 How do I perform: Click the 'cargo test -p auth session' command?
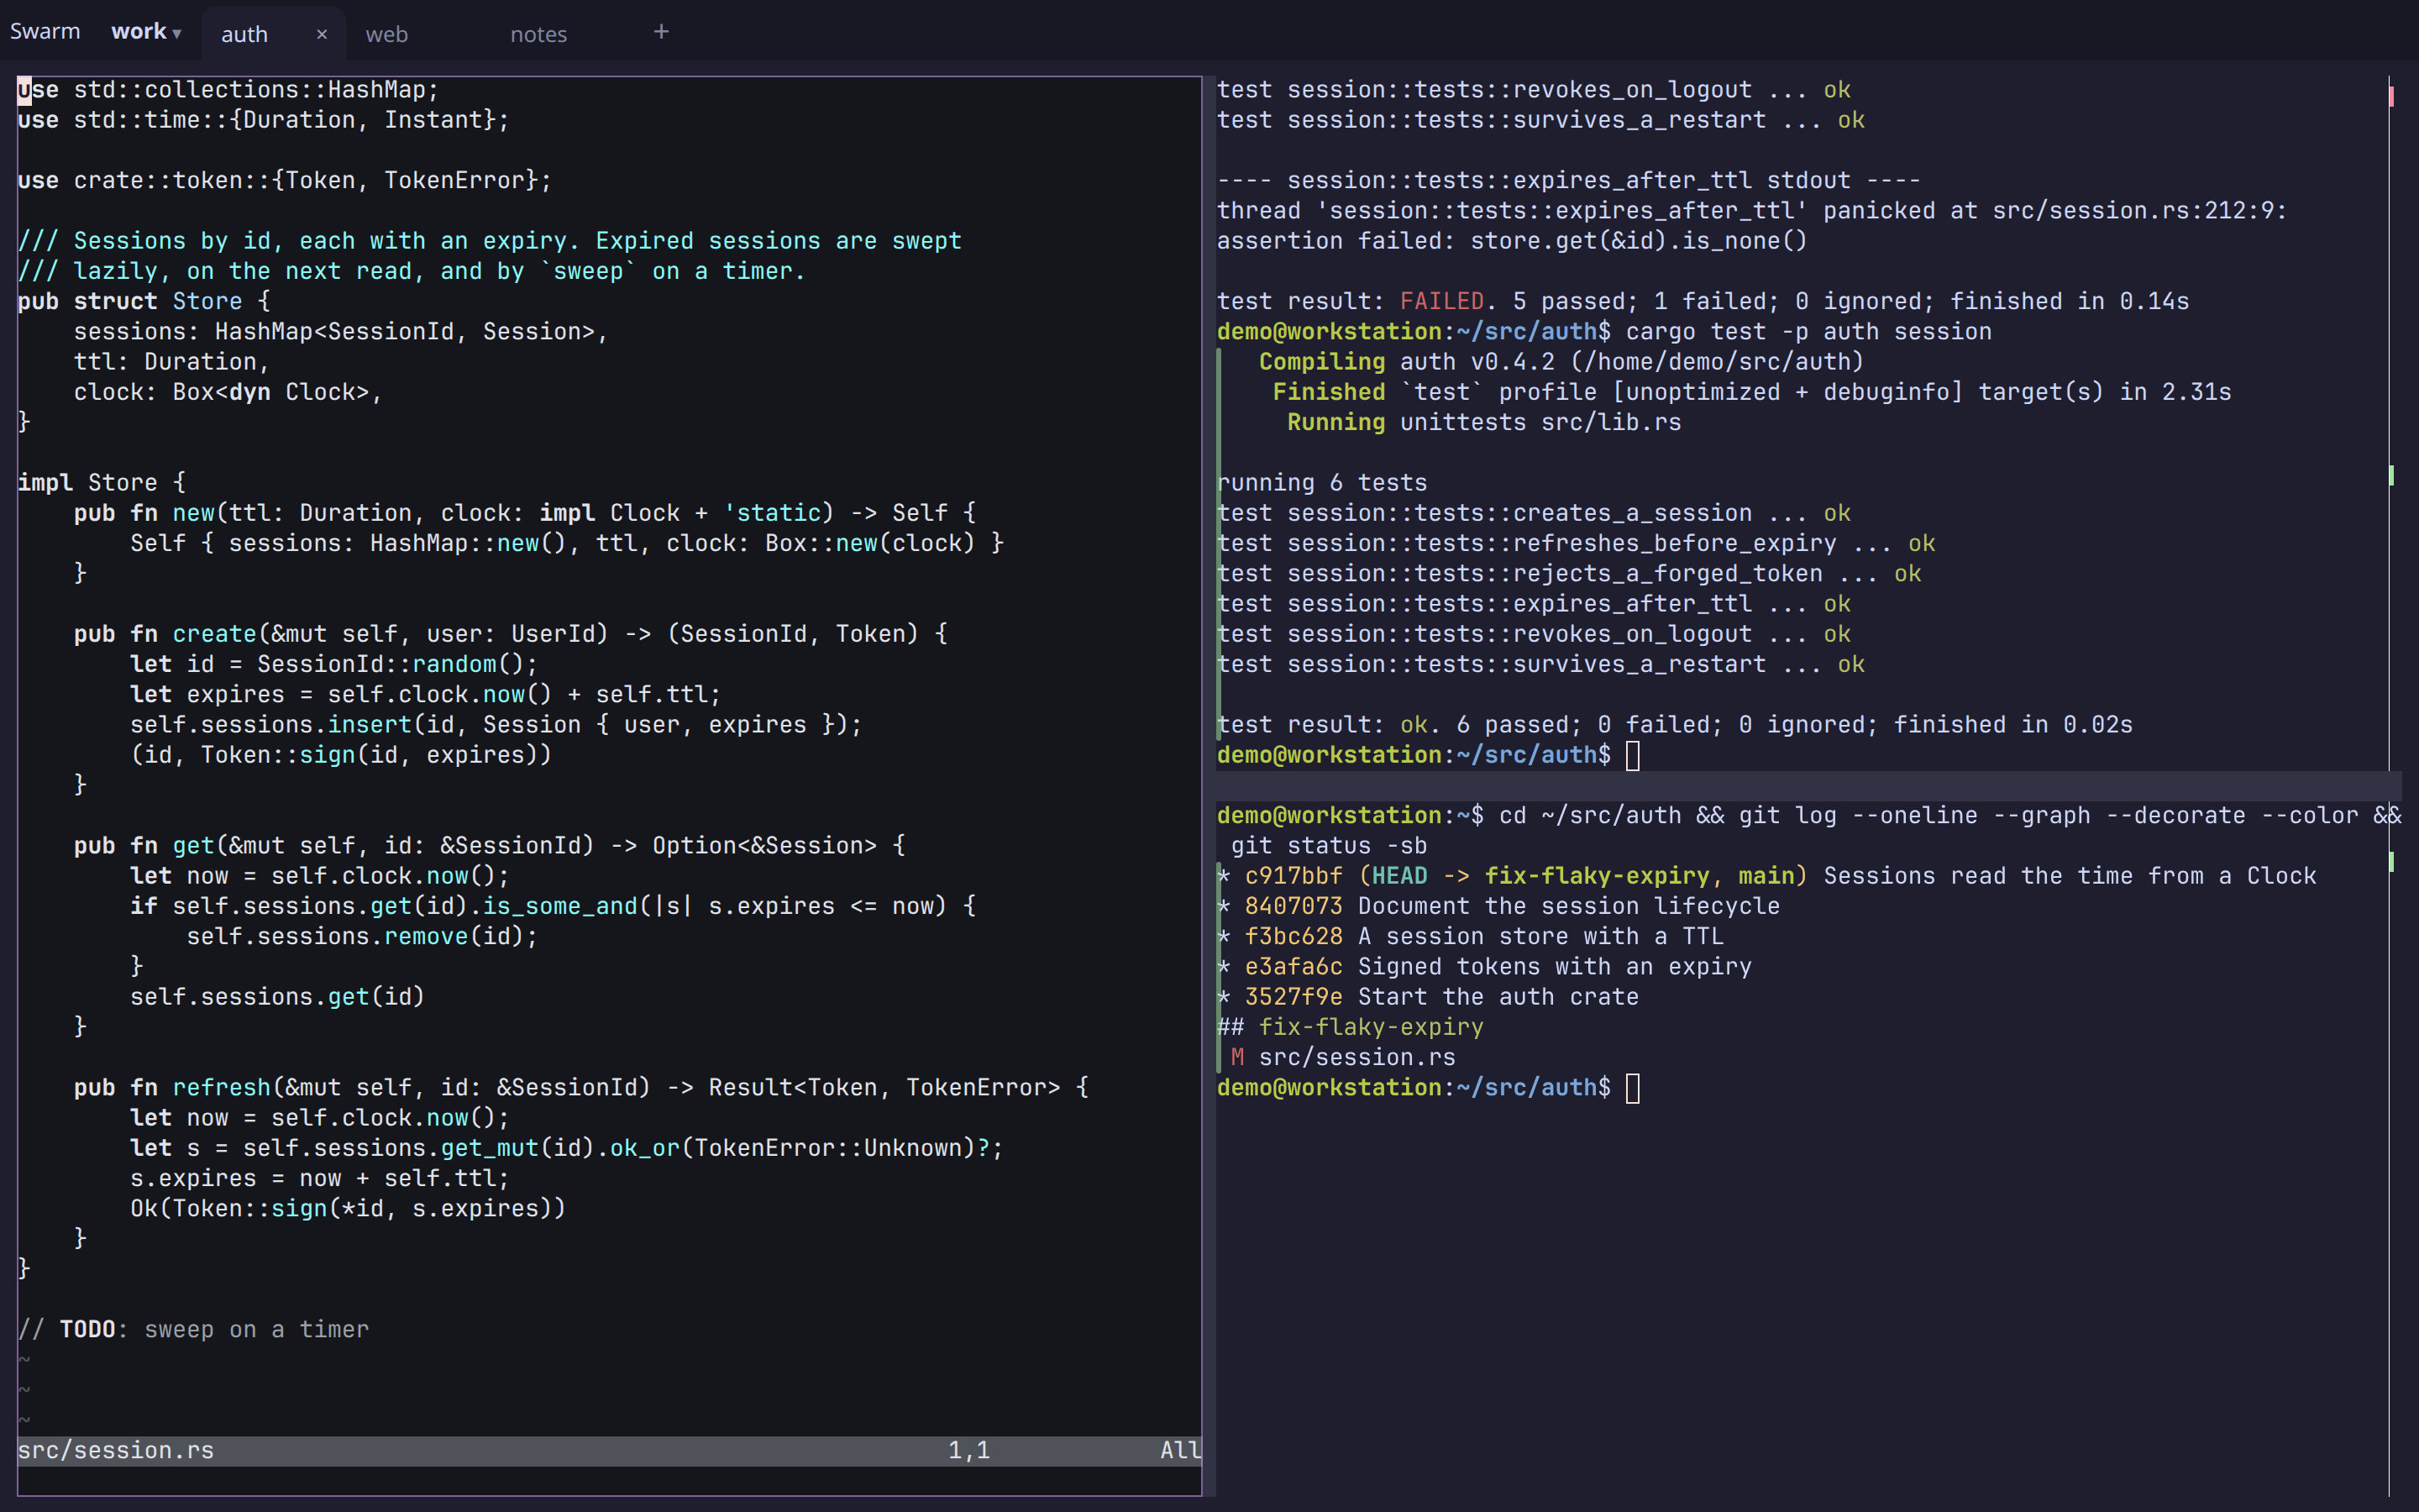(x=1808, y=332)
